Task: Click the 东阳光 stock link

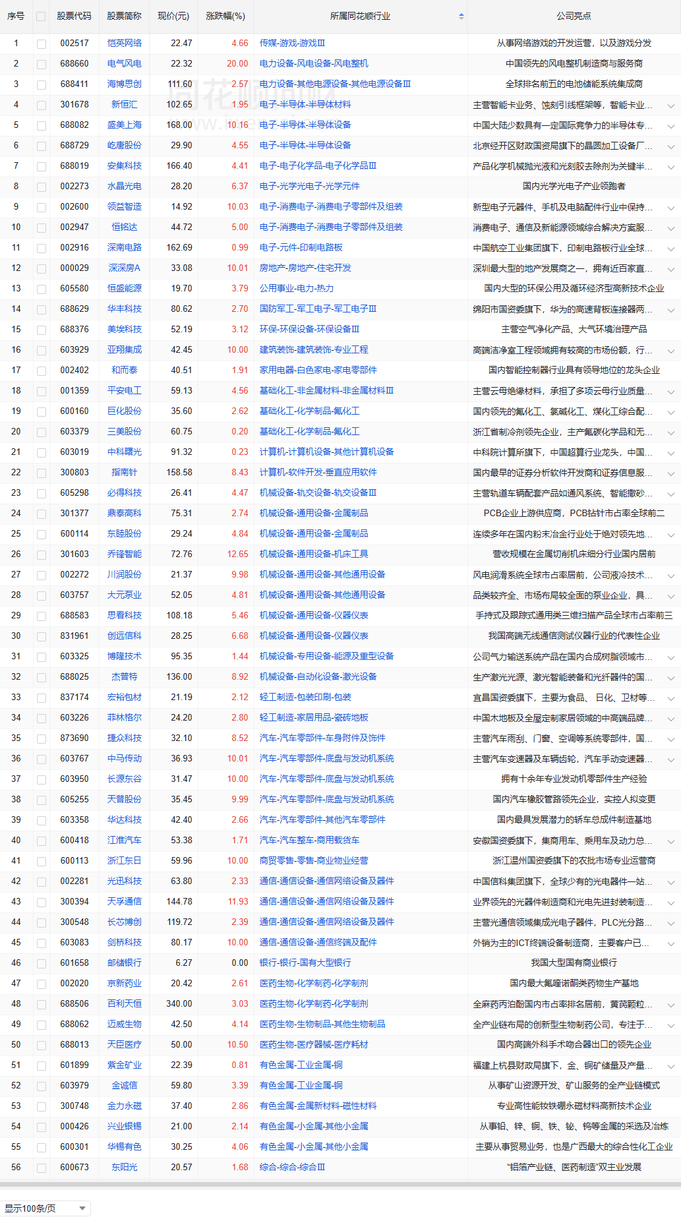Action: tap(125, 1168)
